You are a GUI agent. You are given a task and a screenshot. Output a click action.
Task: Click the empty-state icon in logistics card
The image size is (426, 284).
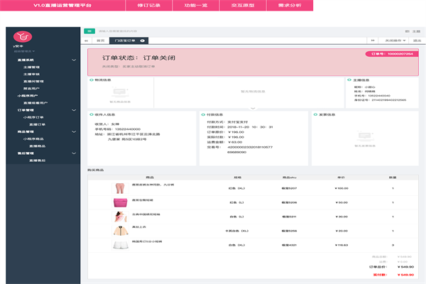(x=120, y=93)
